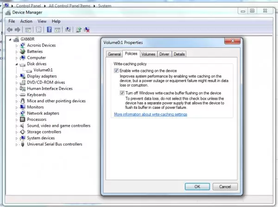
Task: Collapse the Disk drives node
Action: [17, 64]
